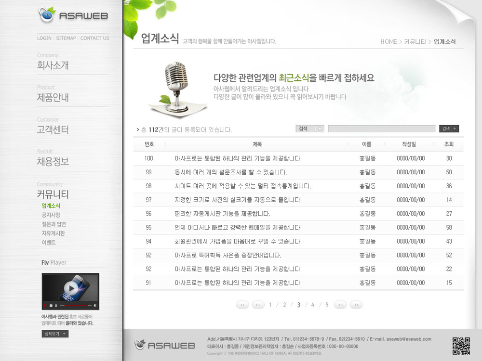Screen dimensions: 482x361
Task: Select 공지사항 in the Community submenu
Action: pyautogui.click(x=51, y=215)
